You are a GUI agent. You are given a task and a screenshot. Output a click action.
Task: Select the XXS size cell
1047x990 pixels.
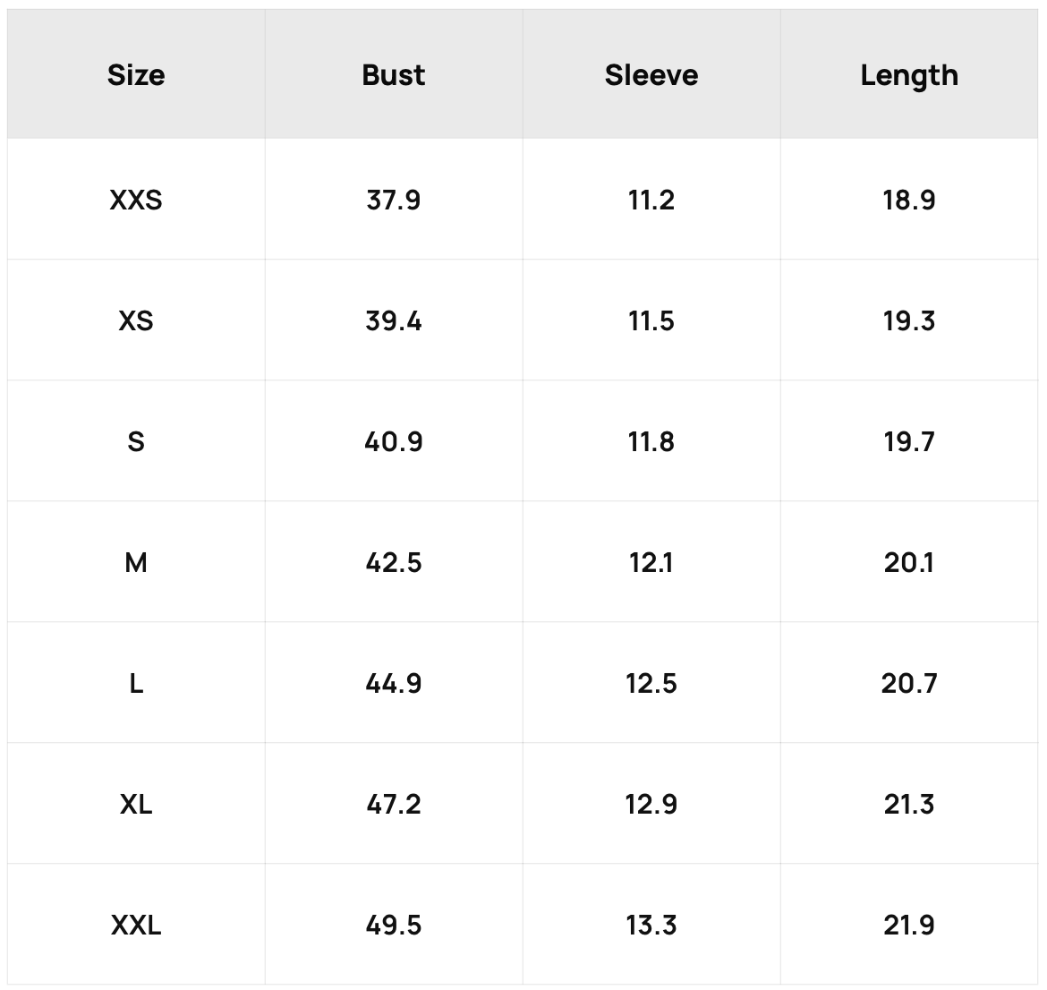(x=136, y=200)
